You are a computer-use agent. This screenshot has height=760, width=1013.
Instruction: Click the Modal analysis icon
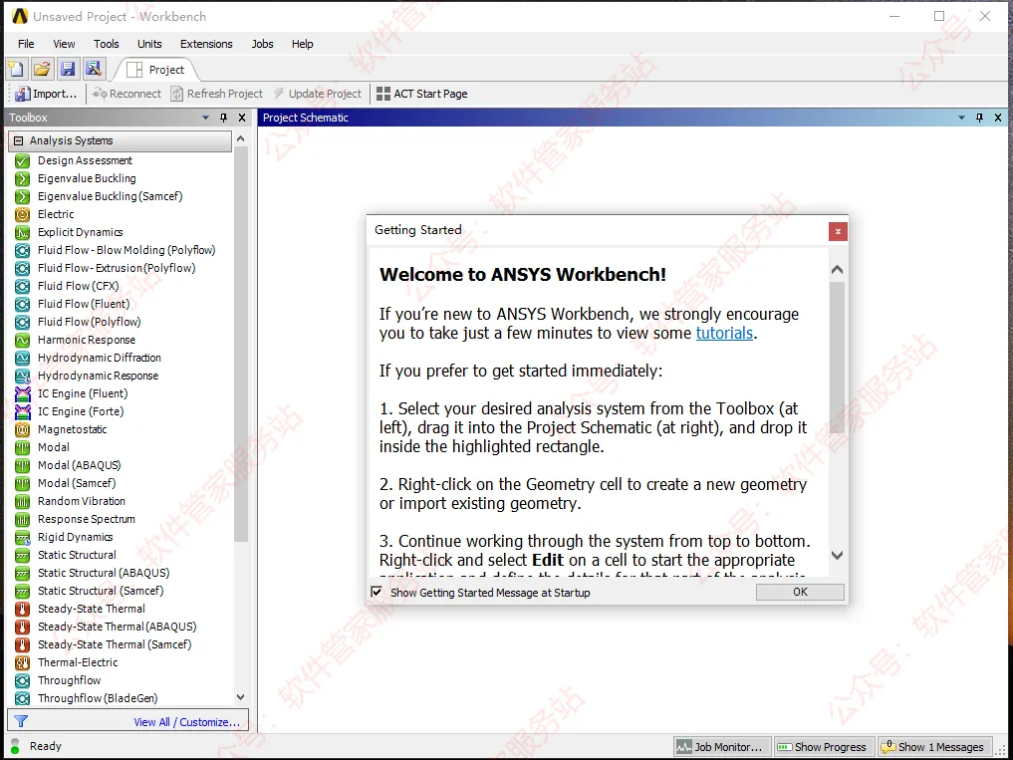[23, 447]
